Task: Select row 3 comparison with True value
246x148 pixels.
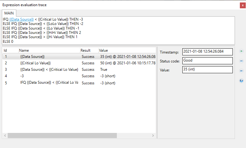Action: click(49, 70)
